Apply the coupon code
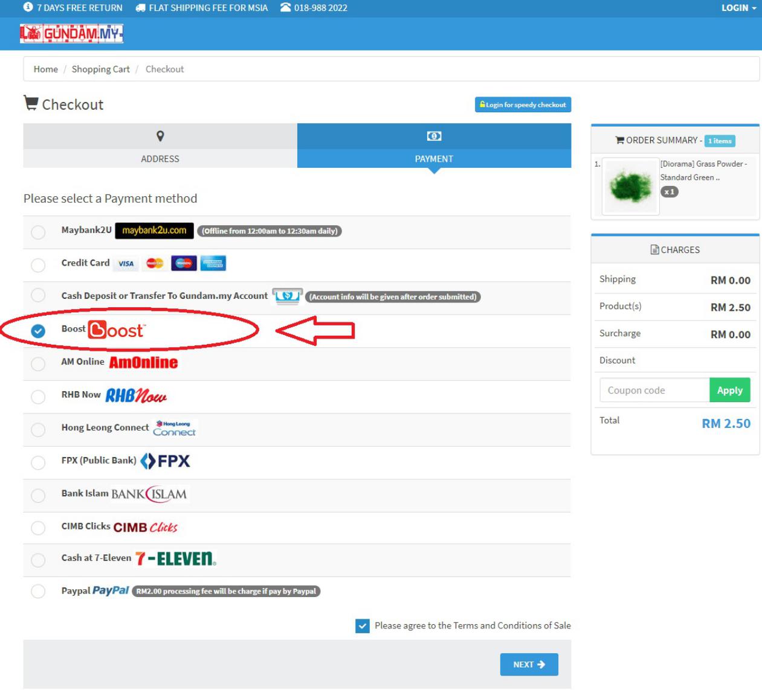Viewport: 762px width, 690px height. (729, 390)
